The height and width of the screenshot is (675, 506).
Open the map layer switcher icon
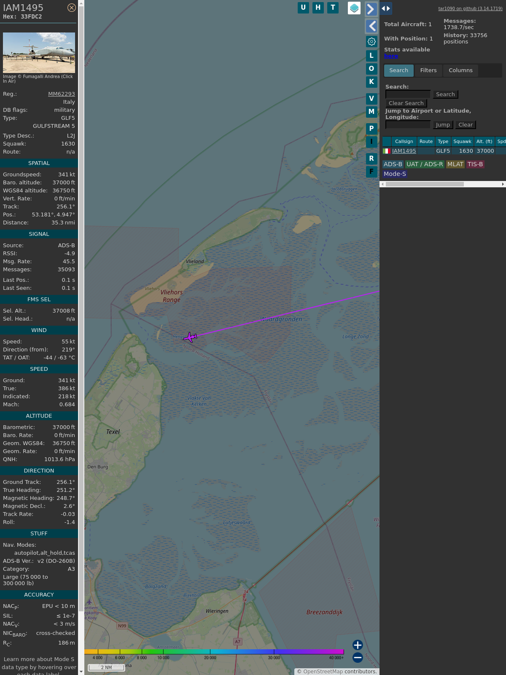pyautogui.click(x=354, y=8)
